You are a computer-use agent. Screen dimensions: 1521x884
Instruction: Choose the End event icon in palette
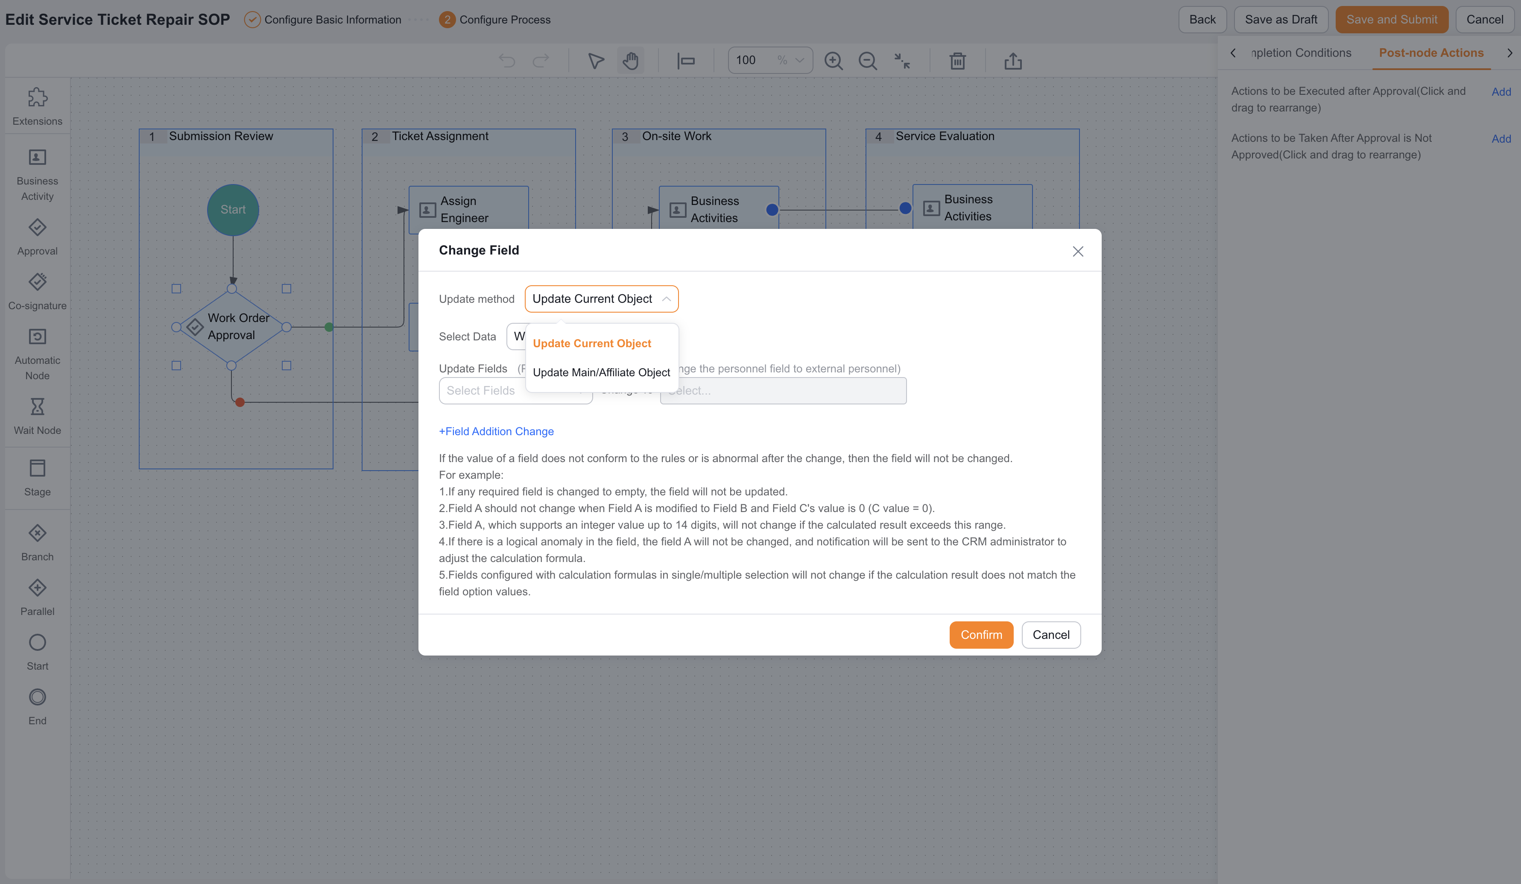click(x=38, y=697)
